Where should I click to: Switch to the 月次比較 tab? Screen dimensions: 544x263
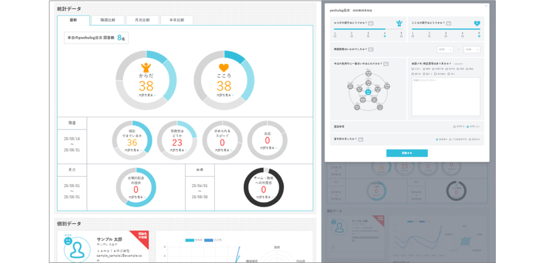coord(142,20)
